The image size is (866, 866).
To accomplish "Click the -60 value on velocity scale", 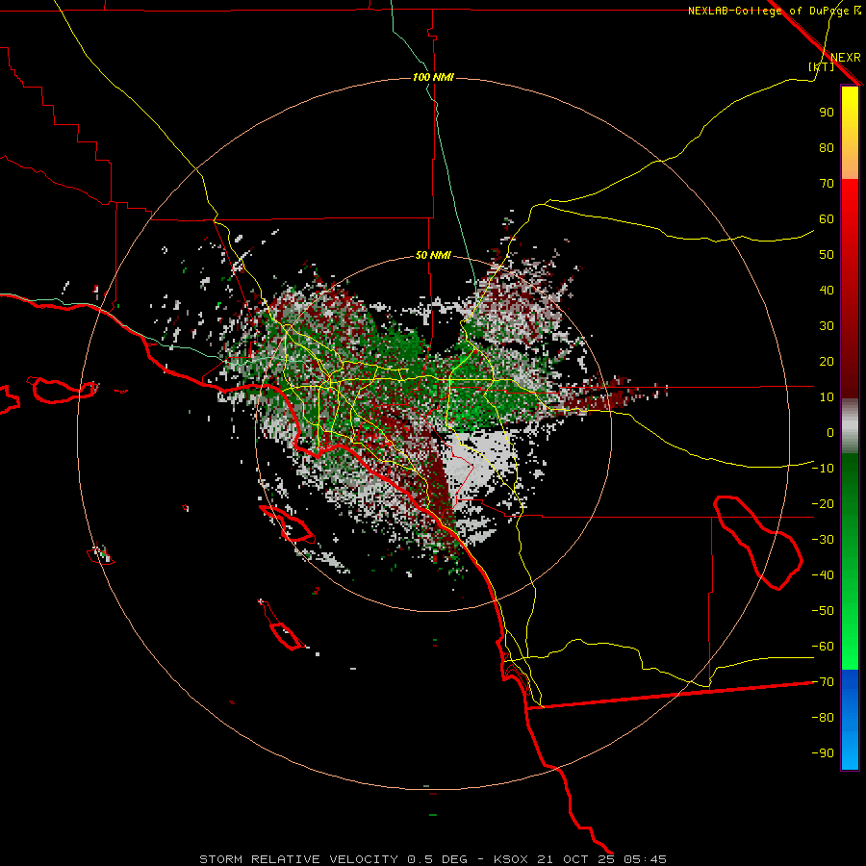I will click(x=823, y=647).
